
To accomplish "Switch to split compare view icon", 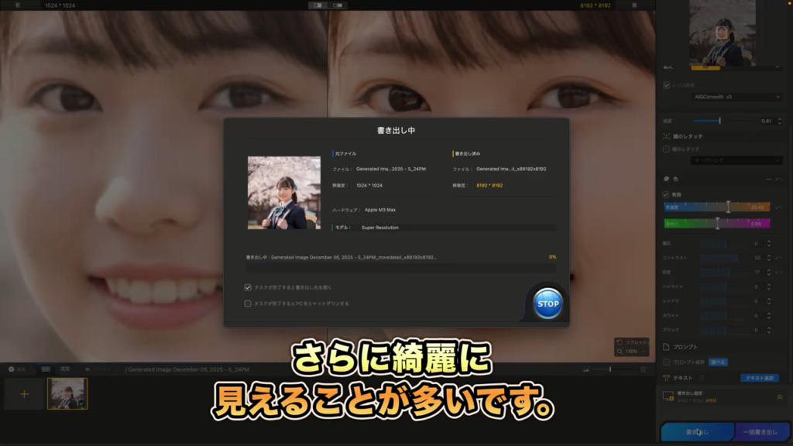I will coord(318,5).
